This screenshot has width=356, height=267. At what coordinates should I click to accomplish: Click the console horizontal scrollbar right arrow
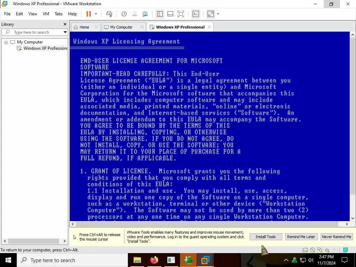click(x=347, y=224)
